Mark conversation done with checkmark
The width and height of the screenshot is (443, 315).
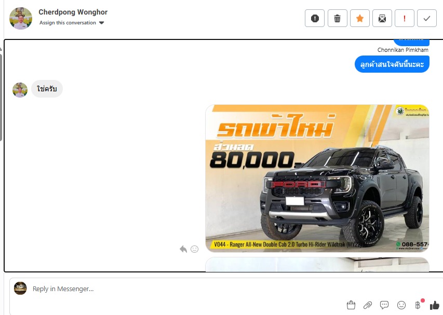427,18
